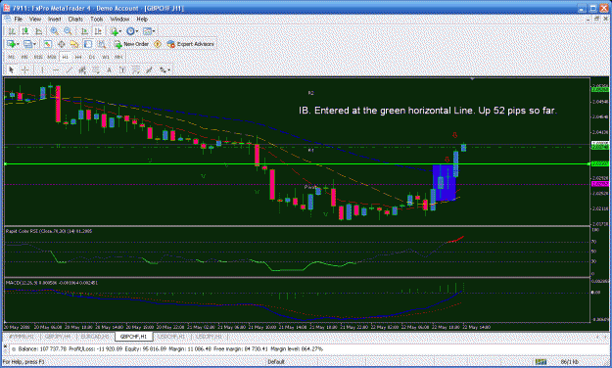Open the Help menu

[x=142, y=19]
